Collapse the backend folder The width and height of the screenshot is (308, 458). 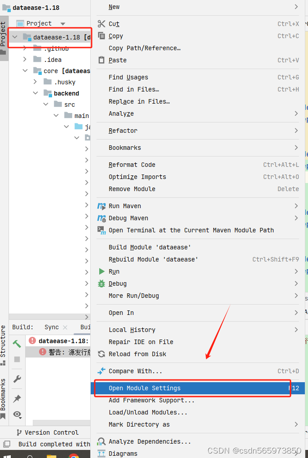[35, 93]
